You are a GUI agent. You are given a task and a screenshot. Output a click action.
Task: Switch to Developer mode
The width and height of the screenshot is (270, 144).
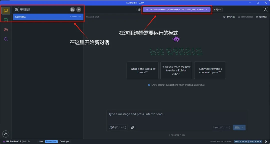[x=64, y=141]
